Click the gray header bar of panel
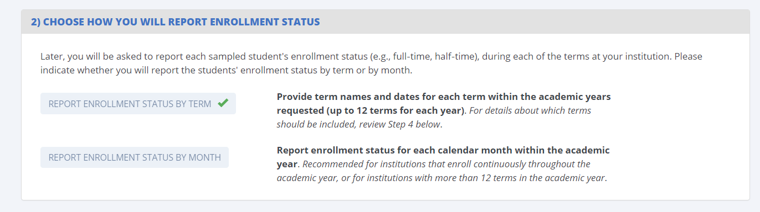Image resolution: width=760 pixels, height=212 pixels. click(386, 22)
